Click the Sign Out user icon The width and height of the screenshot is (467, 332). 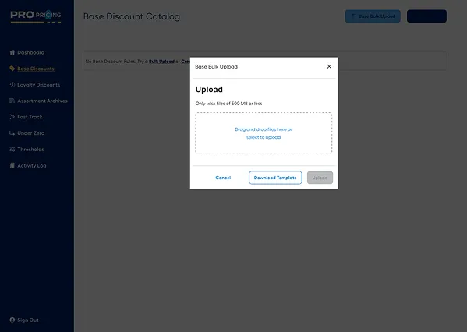coord(12,320)
